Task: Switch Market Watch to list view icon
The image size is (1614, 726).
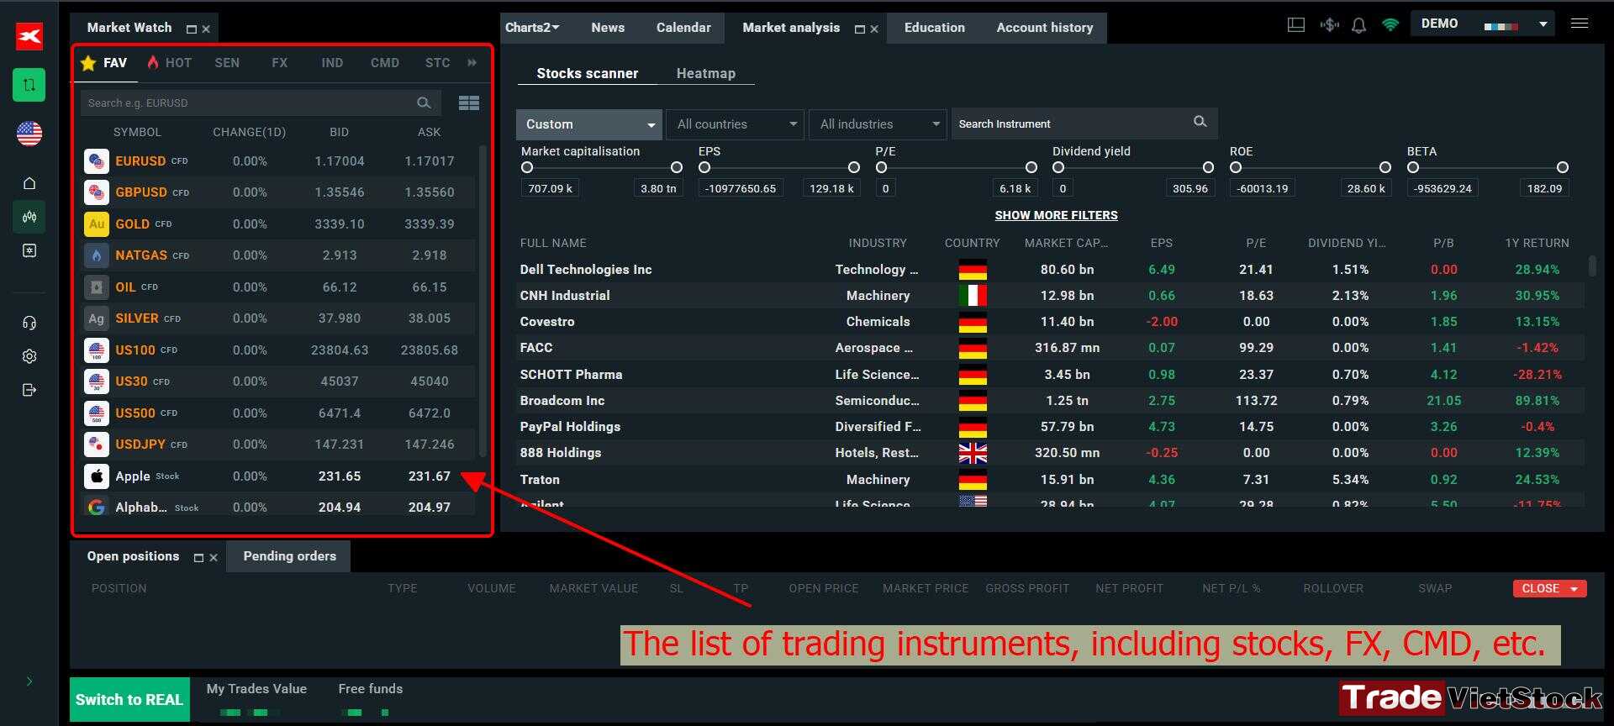Action: click(x=469, y=103)
